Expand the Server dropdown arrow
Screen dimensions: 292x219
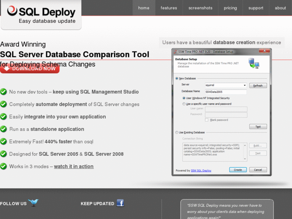[245, 85]
